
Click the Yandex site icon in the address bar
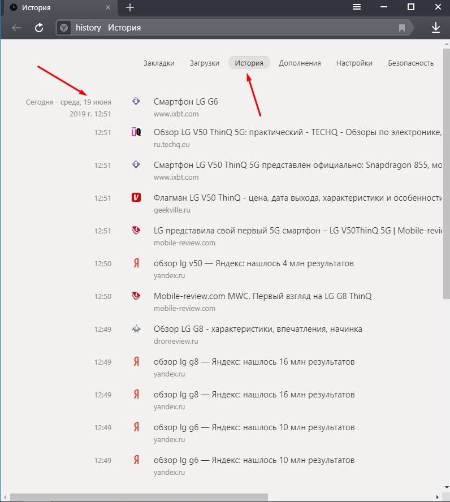(x=64, y=28)
